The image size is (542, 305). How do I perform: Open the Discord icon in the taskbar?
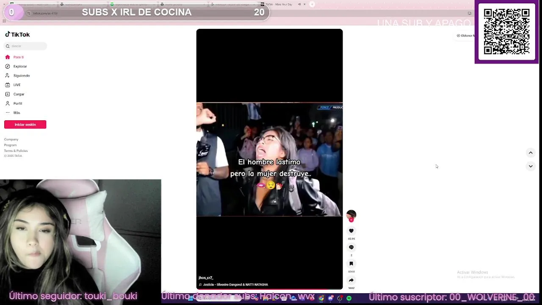point(331,299)
